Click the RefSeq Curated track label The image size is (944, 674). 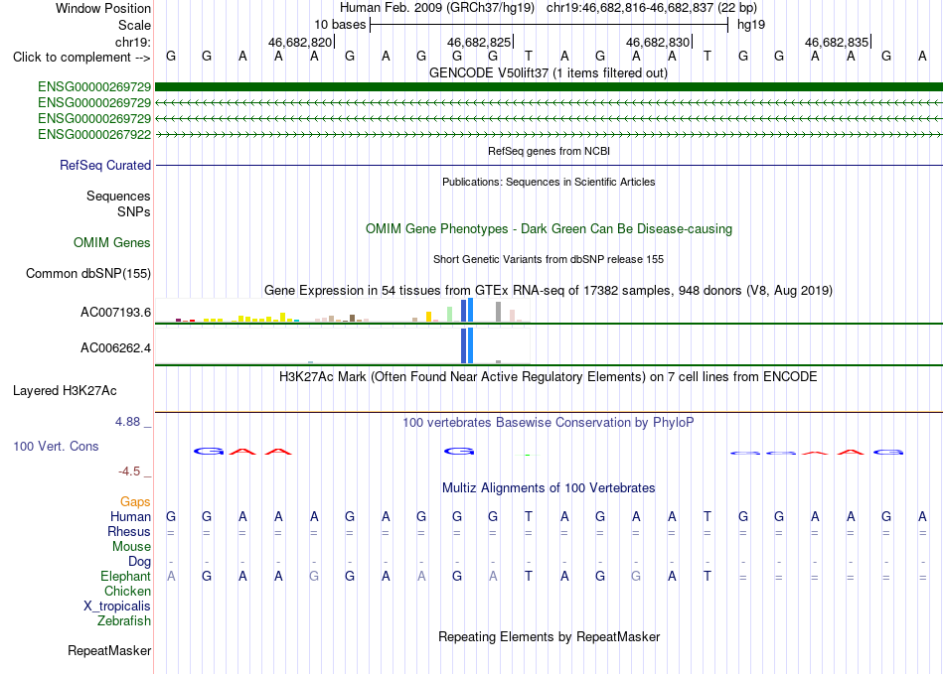(x=105, y=166)
